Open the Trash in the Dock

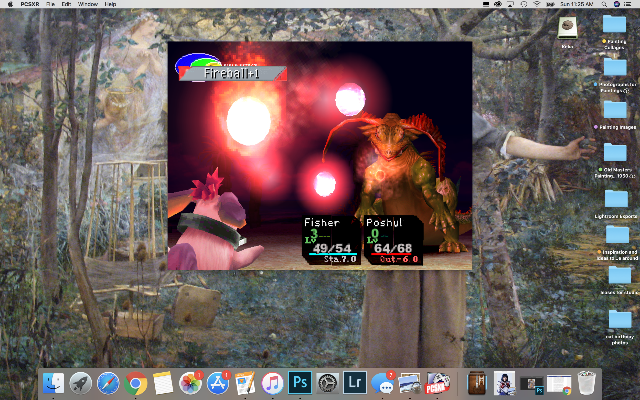[586, 383]
